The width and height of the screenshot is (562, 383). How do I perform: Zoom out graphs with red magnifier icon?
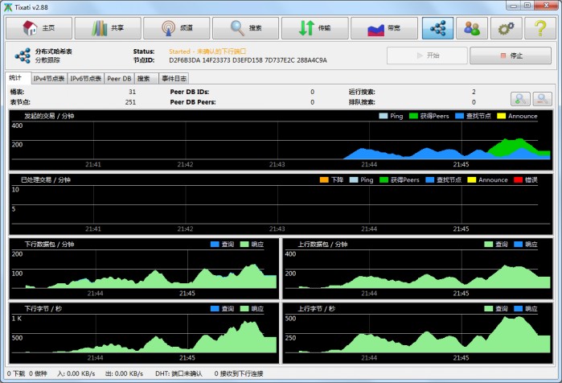click(x=542, y=99)
